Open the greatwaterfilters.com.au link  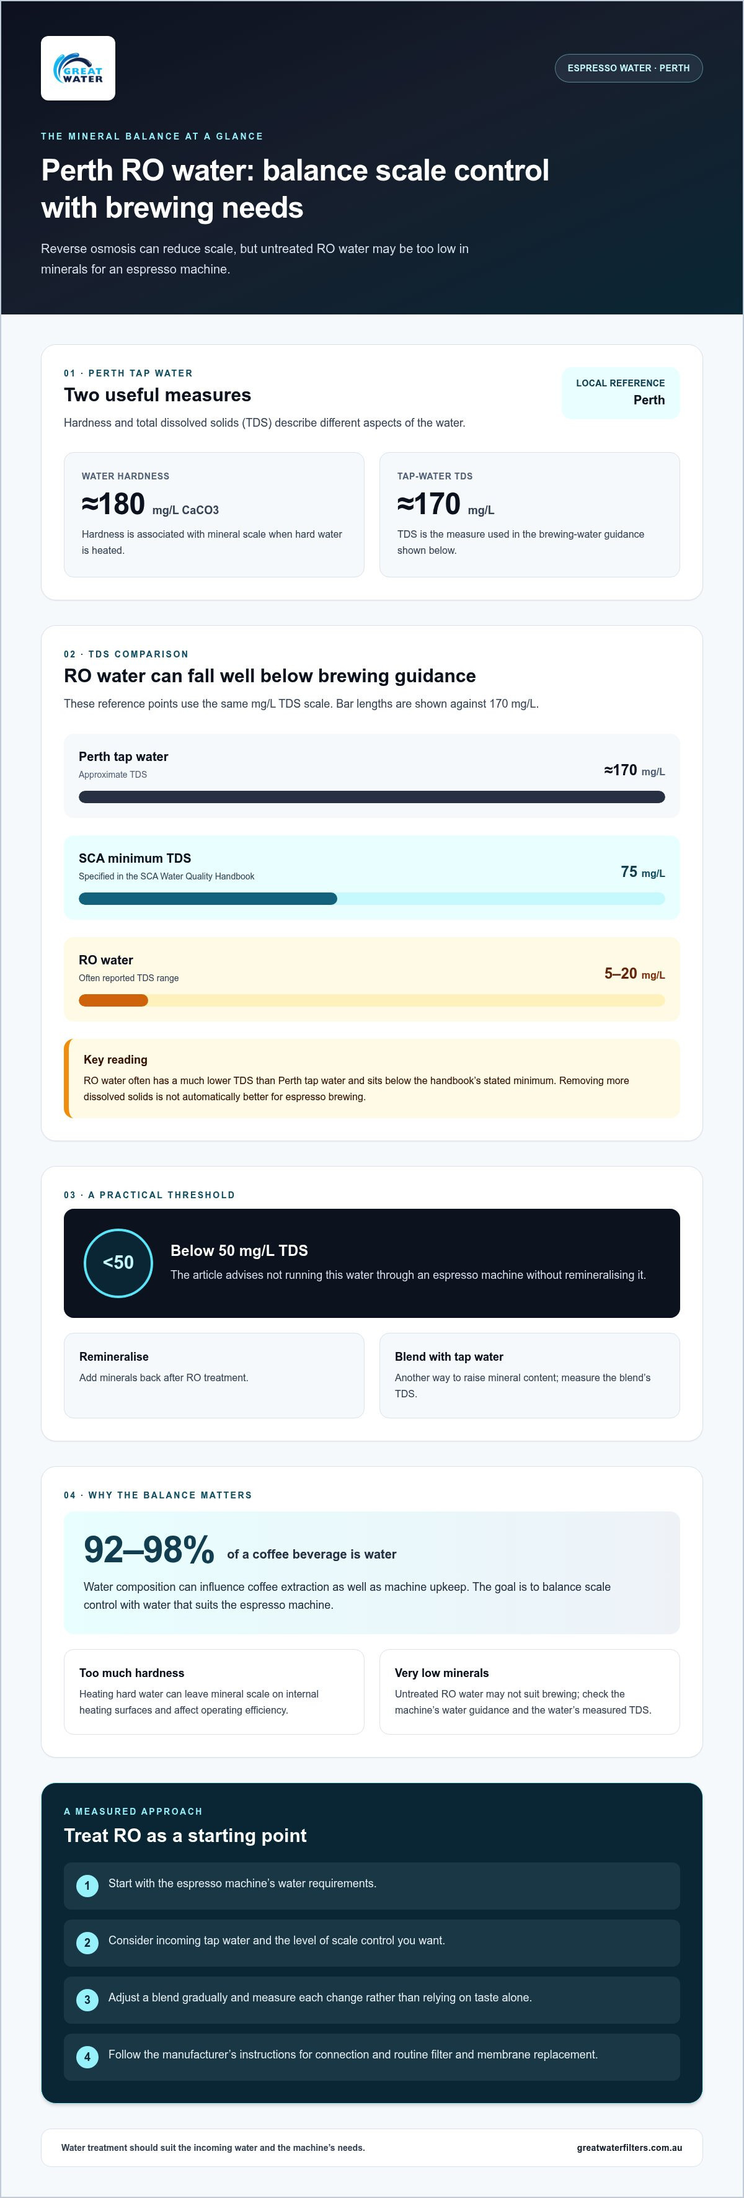pos(629,2148)
